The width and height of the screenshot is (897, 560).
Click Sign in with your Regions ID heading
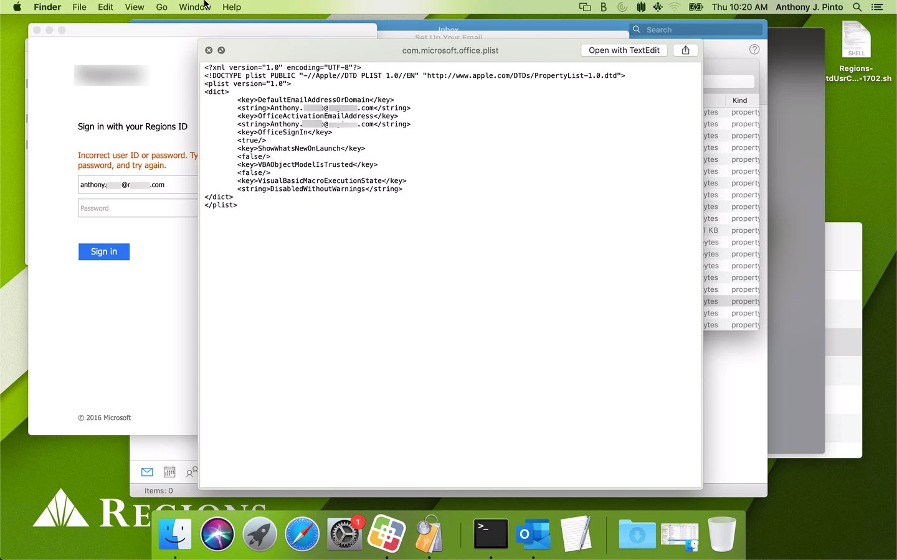133,126
